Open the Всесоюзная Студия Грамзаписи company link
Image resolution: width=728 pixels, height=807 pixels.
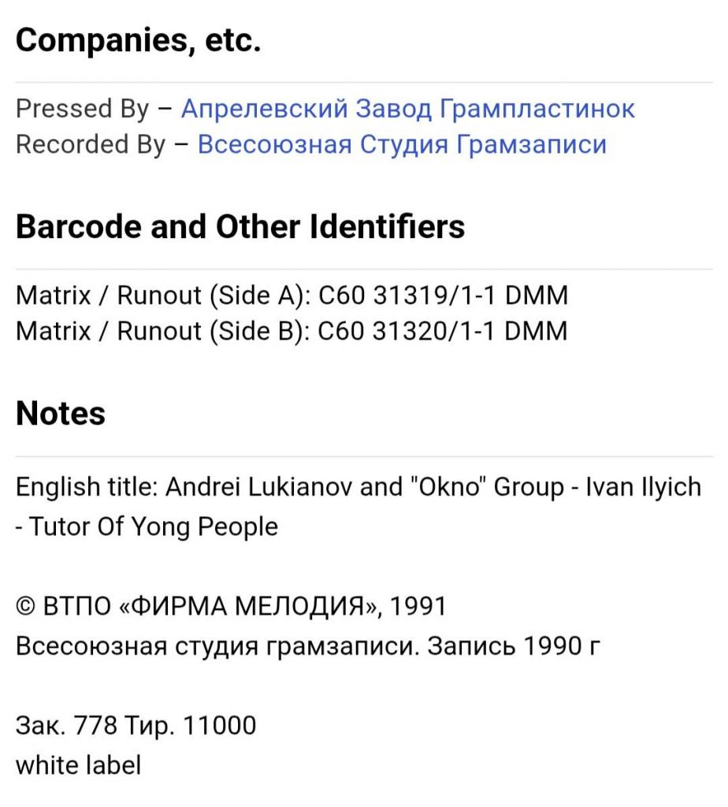click(x=402, y=145)
